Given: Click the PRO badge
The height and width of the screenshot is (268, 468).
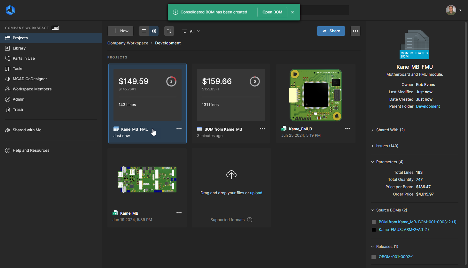Looking at the screenshot, I should pos(55,28).
